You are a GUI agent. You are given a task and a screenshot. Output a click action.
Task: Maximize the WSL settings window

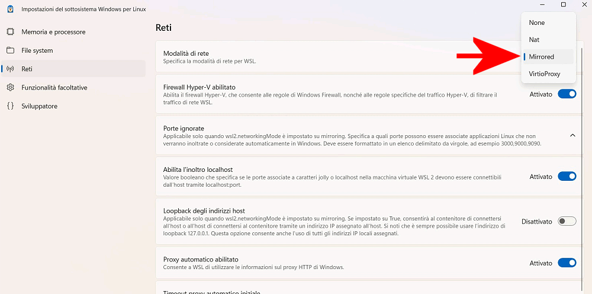click(563, 5)
